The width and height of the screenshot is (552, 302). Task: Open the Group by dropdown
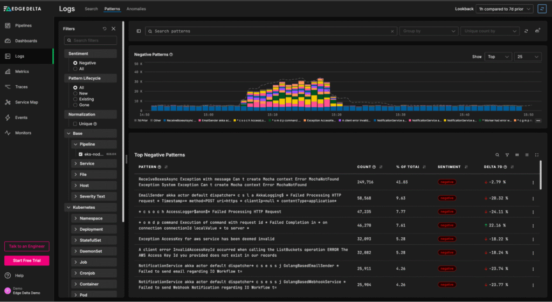point(428,31)
